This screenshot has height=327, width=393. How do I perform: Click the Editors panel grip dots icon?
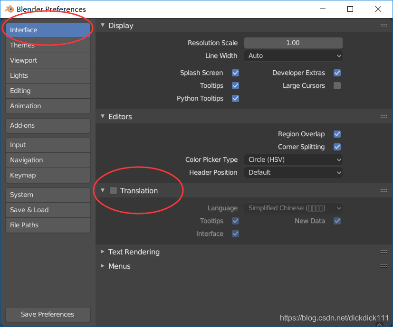[x=383, y=116]
